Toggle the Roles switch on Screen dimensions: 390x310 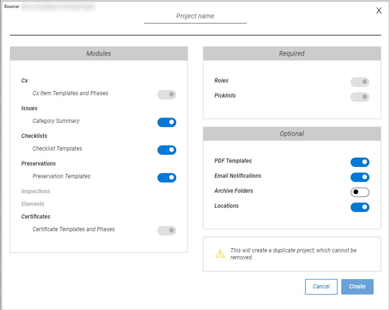(x=360, y=82)
